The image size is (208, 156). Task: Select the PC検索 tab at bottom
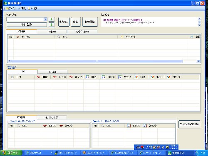tap(21, 117)
